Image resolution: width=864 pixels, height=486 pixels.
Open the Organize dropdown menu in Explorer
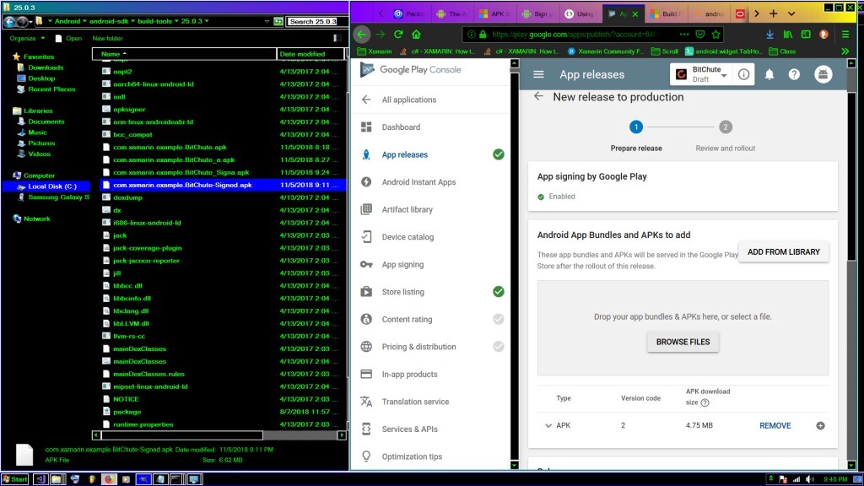[x=26, y=38]
